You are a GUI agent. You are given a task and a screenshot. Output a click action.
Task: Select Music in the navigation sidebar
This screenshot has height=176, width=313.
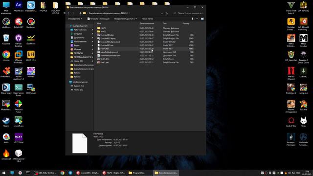(x=77, y=49)
